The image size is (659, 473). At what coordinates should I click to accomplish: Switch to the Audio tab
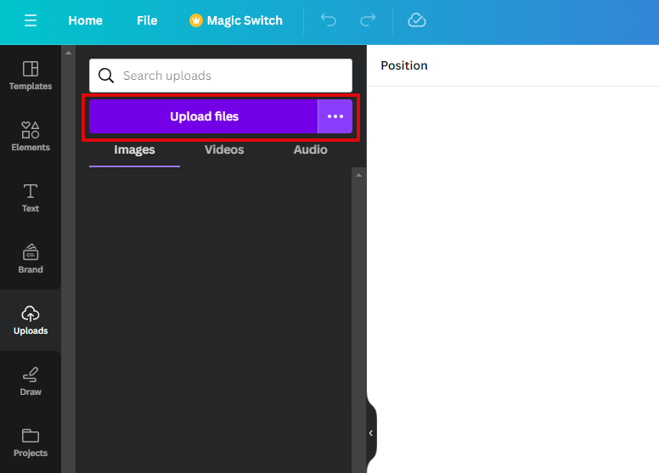310,150
